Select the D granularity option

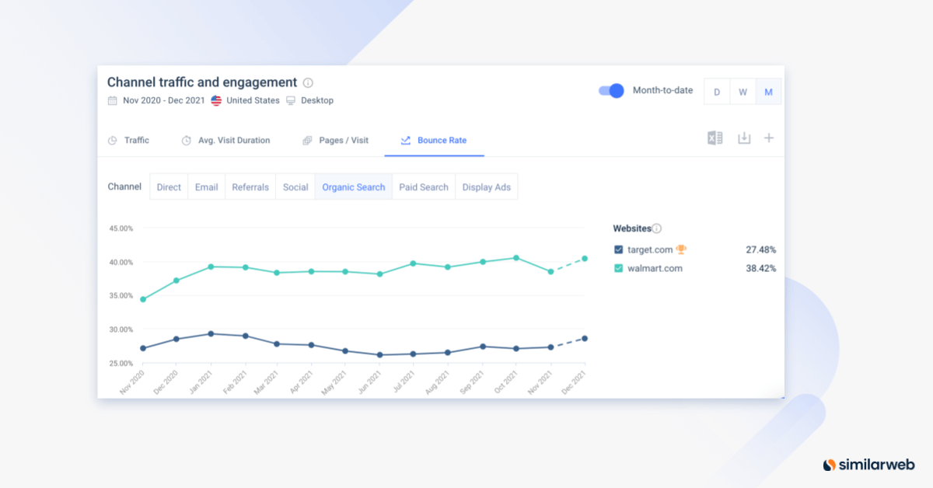pyautogui.click(x=716, y=91)
